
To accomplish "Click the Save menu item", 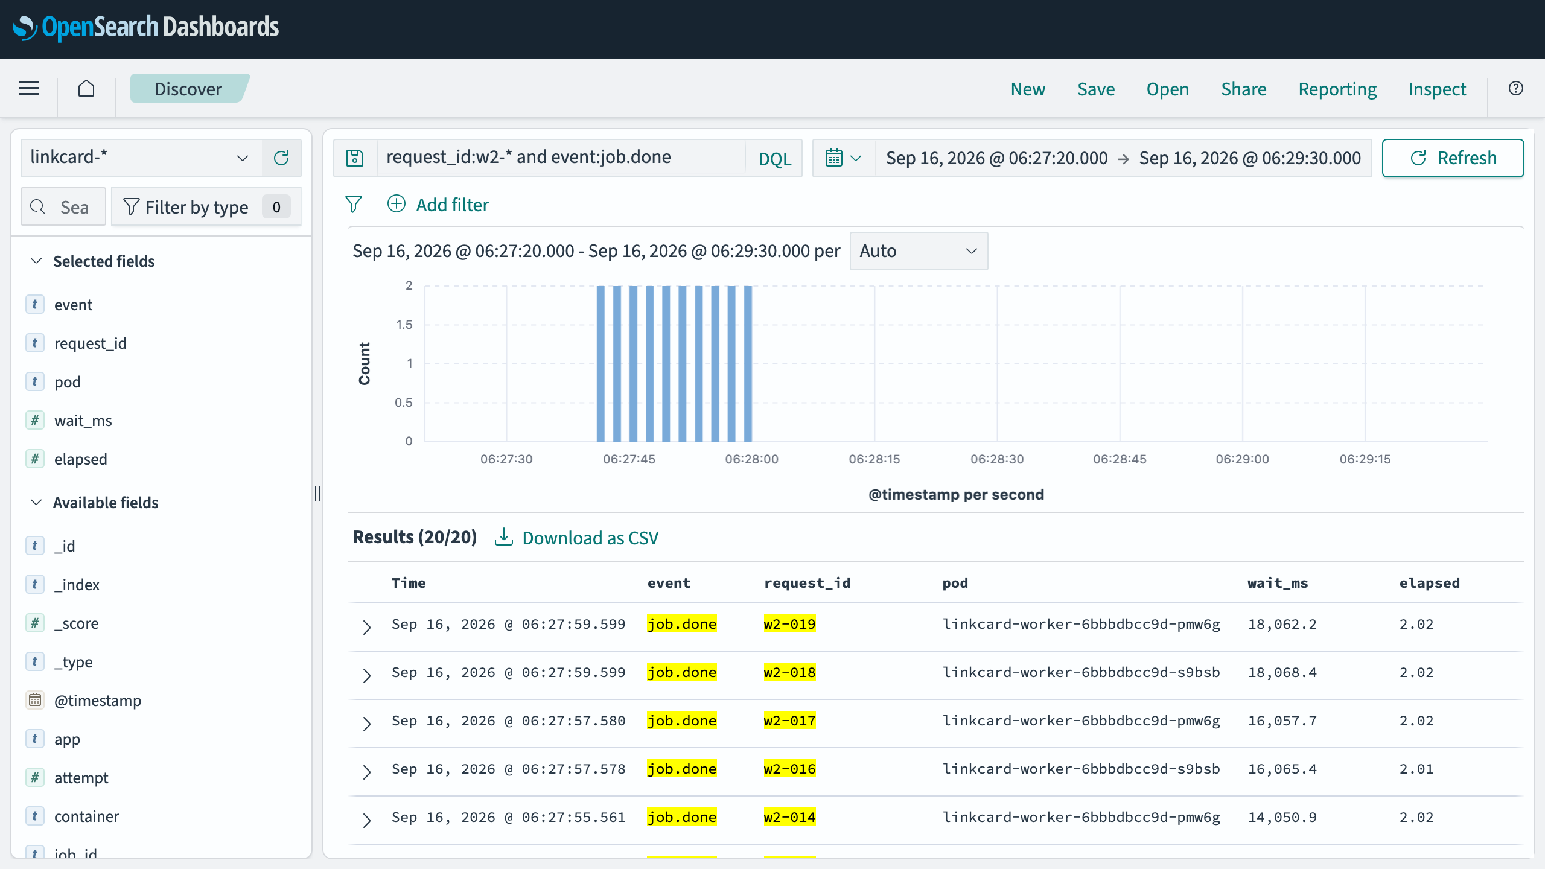I will click(1096, 89).
